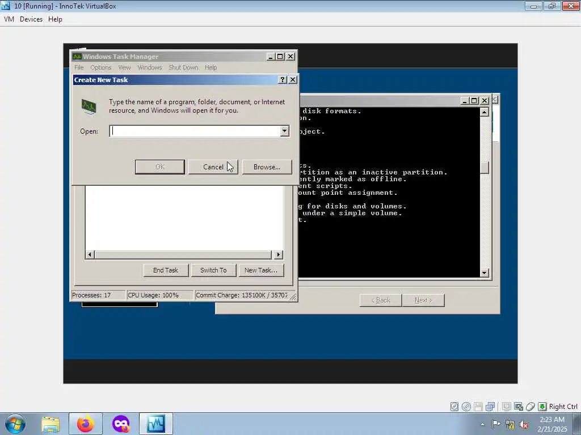This screenshot has height=435, width=581.
Task: Click the New Task... button
Action: (x=261, y=270)
